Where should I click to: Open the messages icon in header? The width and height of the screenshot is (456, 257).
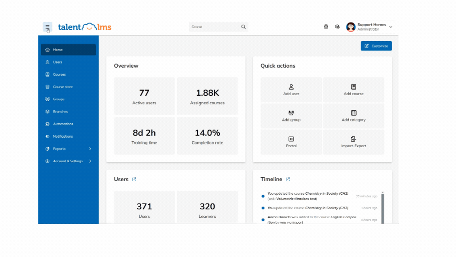click(326, 27)
